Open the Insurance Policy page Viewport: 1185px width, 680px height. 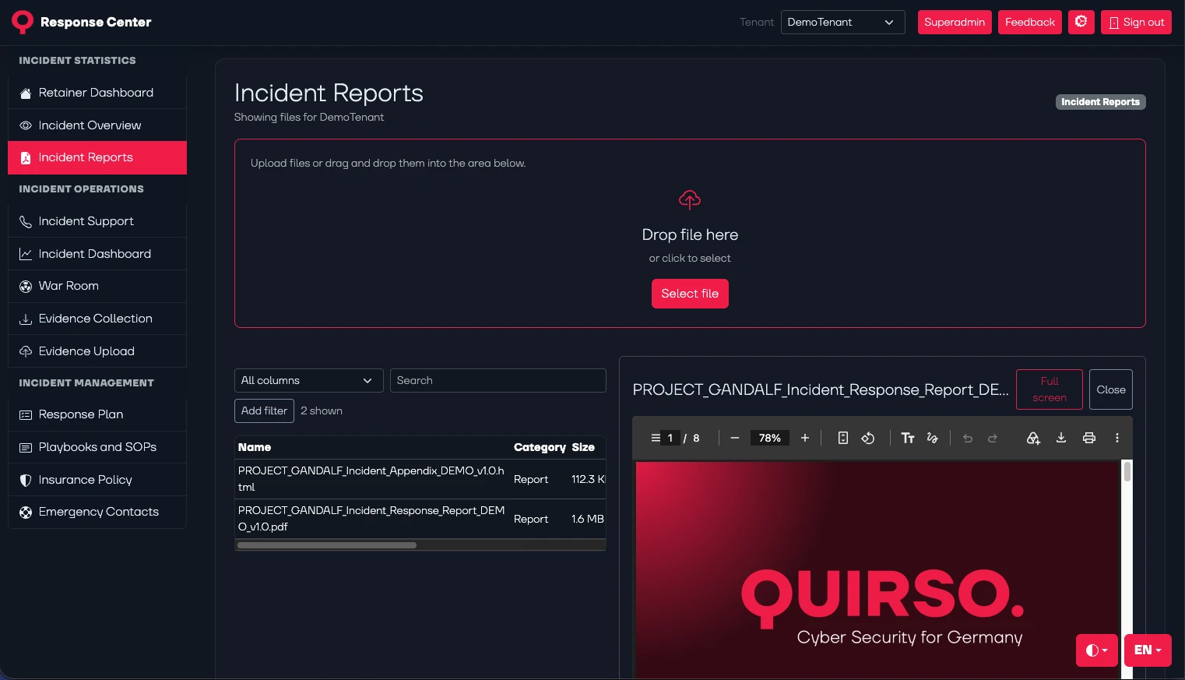[97, 480]
